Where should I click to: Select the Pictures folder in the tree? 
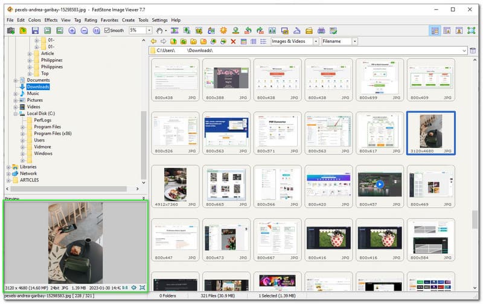pos(35,100)
